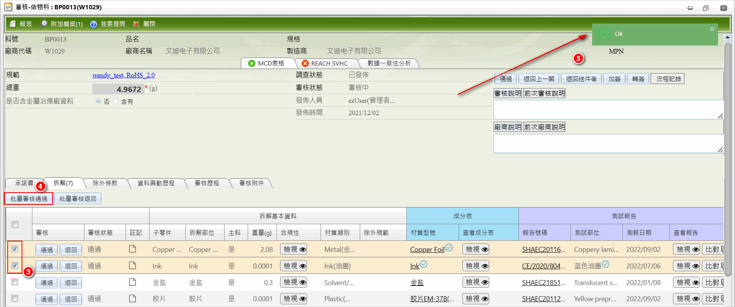Open the note icon in 金盐 row
735x307 pixels.
(133, 282)
